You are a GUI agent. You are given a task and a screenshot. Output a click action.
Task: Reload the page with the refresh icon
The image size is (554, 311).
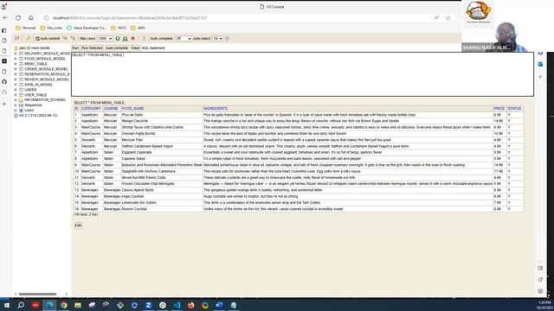(x=18, y=17)
